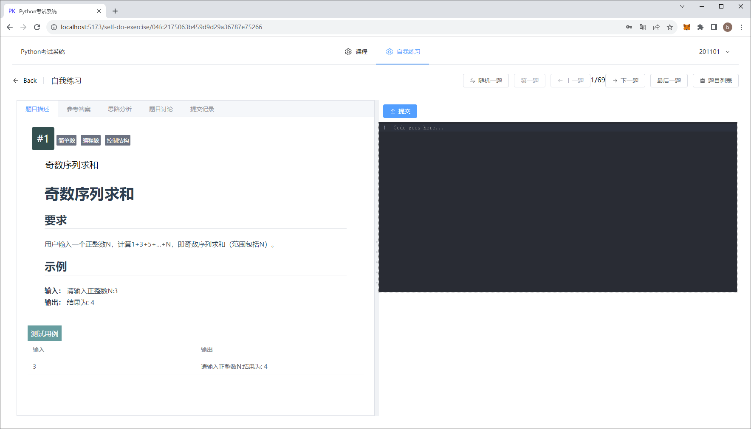
Task: Click the 示例 section heading
Action: [x=56, y=266]
